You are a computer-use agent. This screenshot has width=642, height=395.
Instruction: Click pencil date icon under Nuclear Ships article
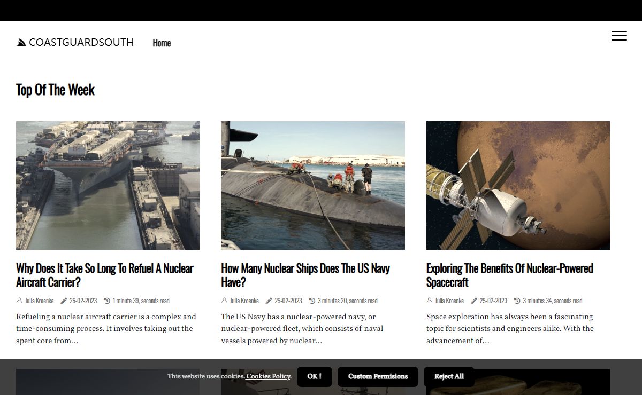pyautogui.click(x=269, y=301)
